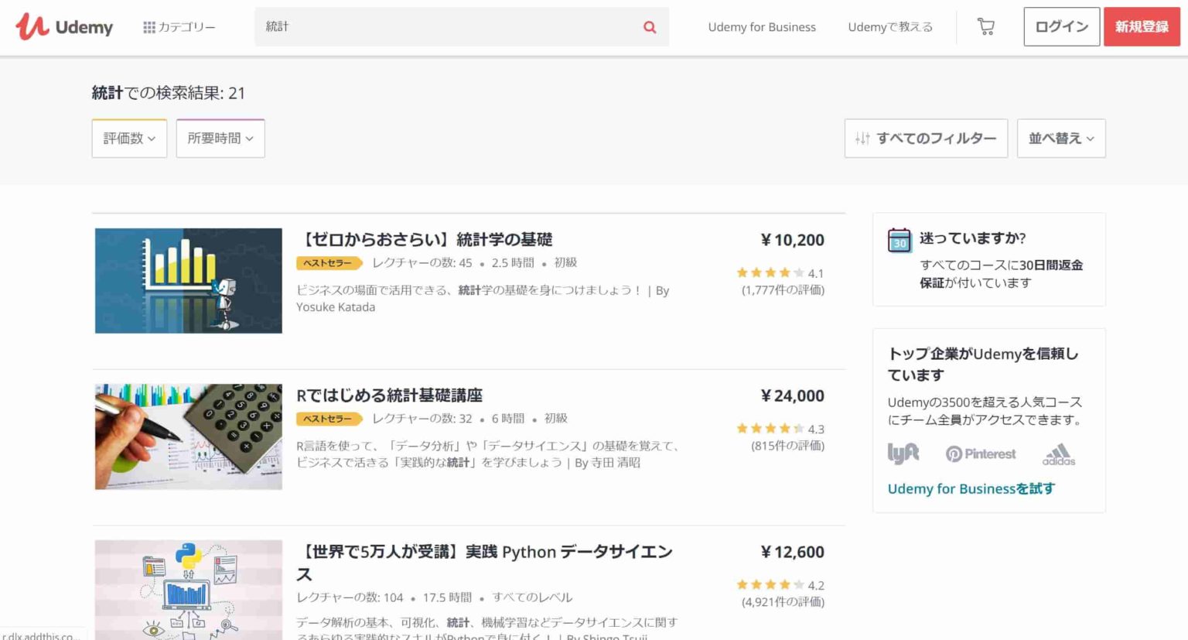
Task: Focus the search field containing 統計
Action: pos(449,27)
